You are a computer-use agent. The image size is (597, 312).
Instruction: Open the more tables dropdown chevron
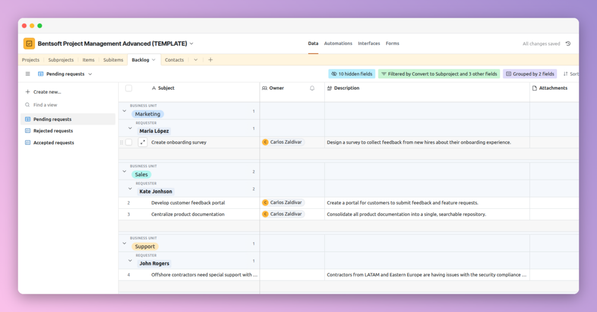point(195,60)
